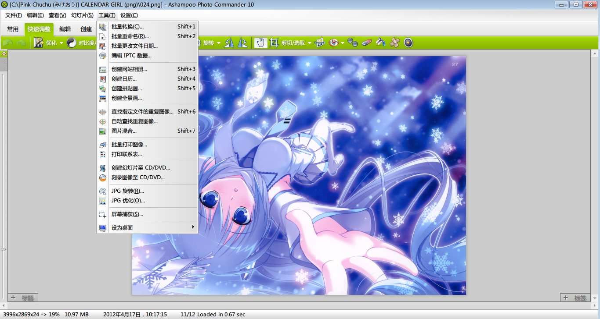600x319 pixels.
Task: Click the anime image in the viewer
Action: tap(299, 175)
